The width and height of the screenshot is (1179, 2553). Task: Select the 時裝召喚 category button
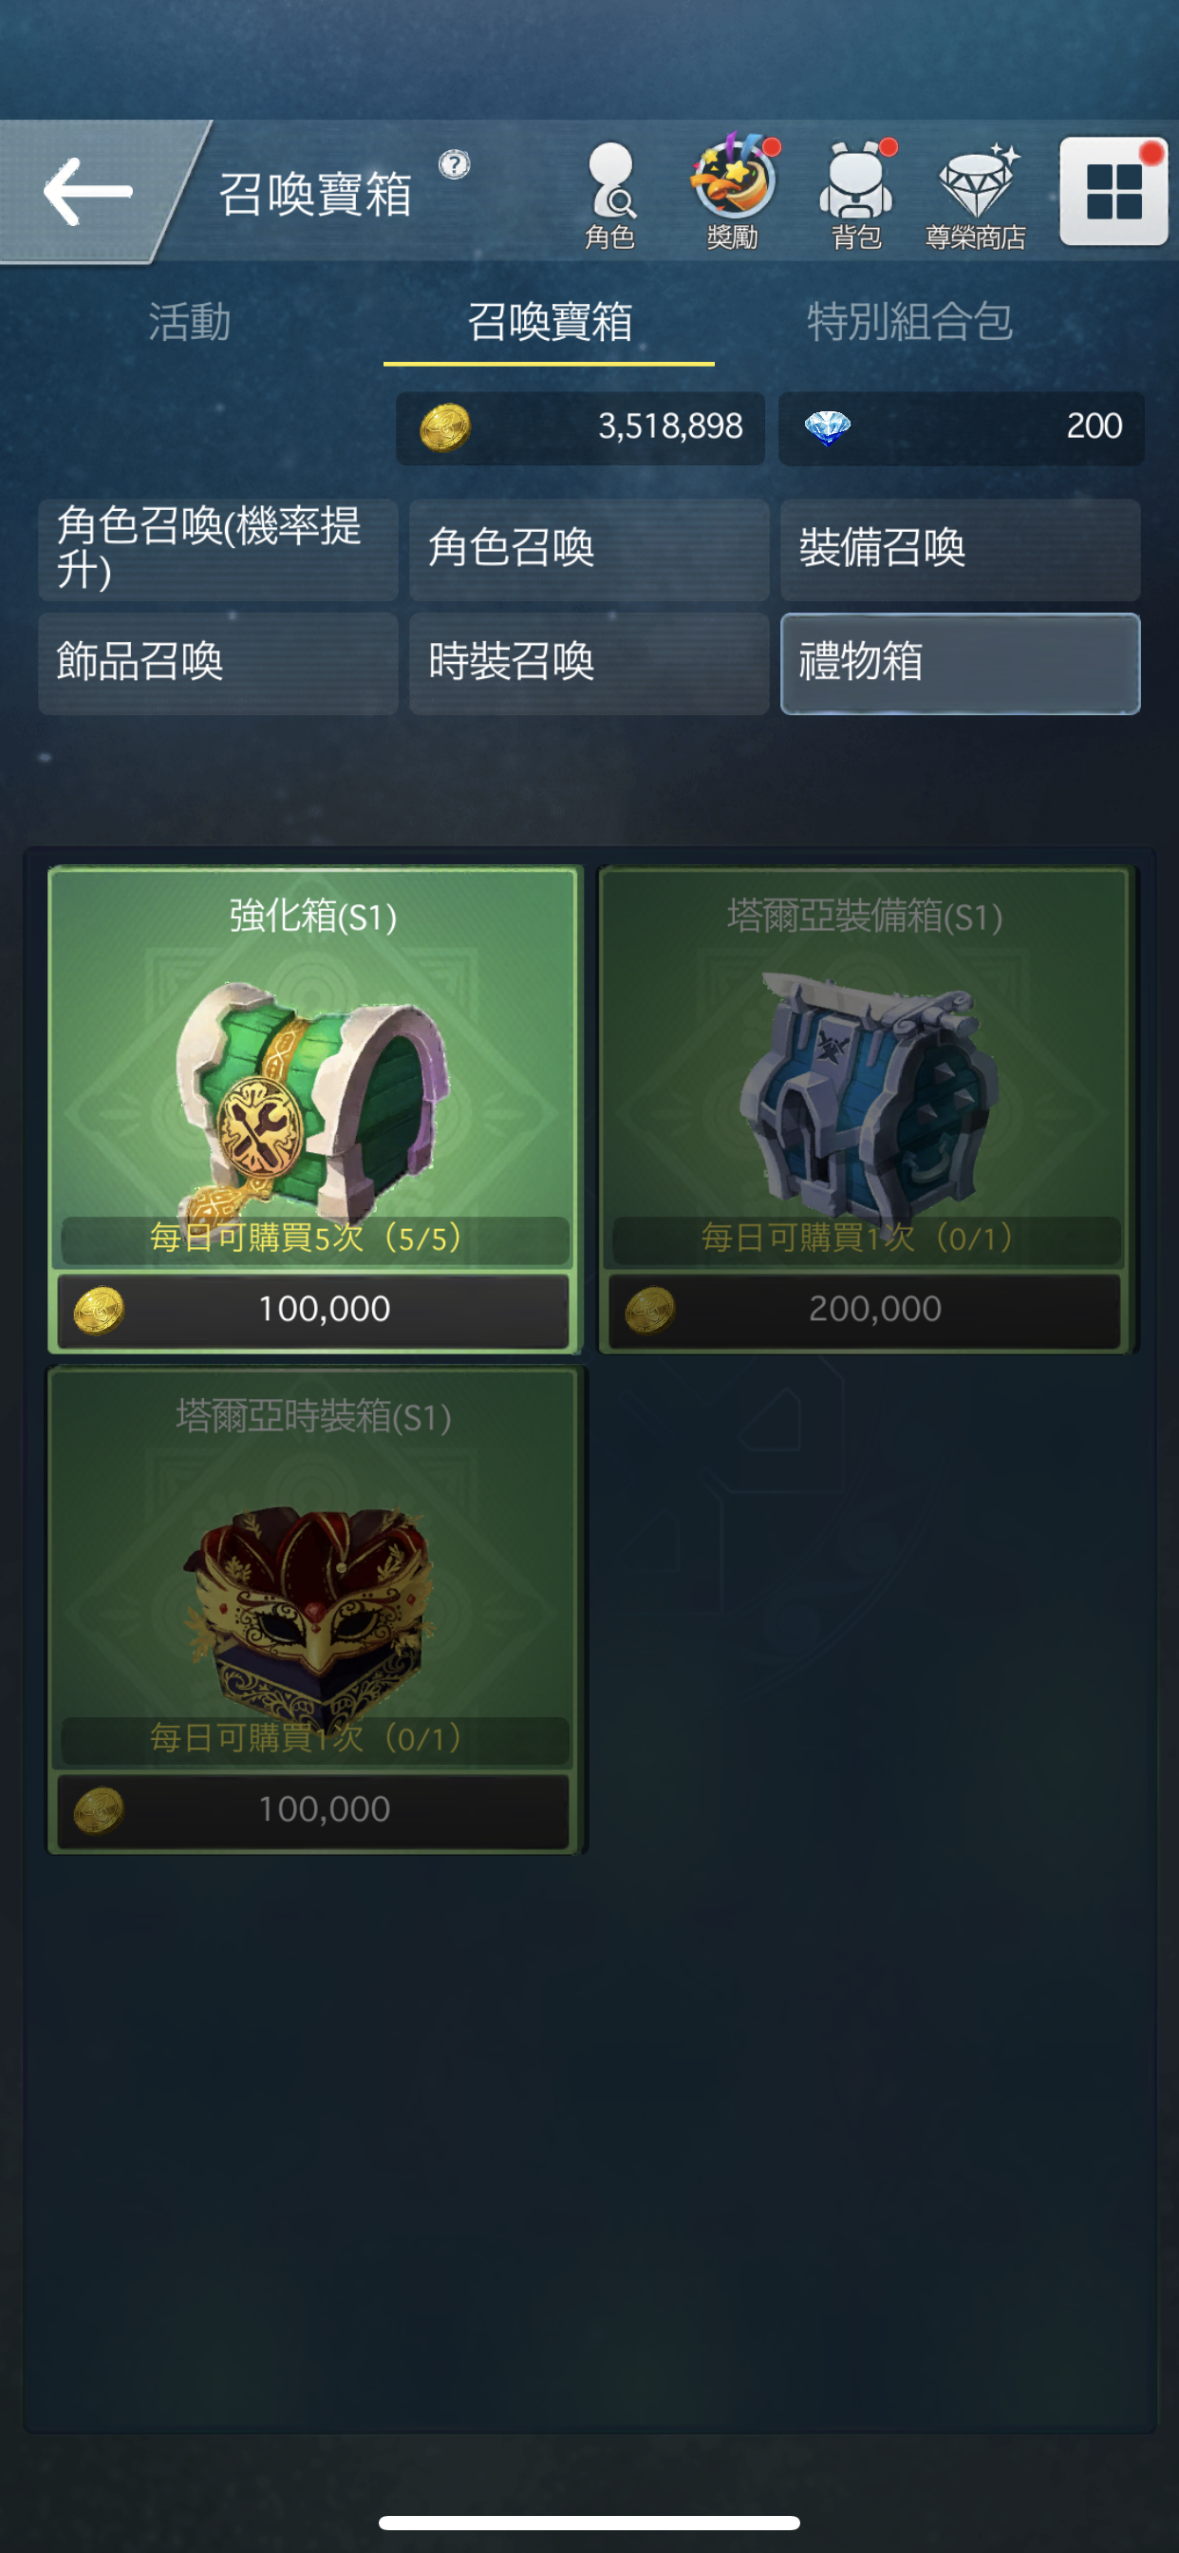click(x=589, y=663)
